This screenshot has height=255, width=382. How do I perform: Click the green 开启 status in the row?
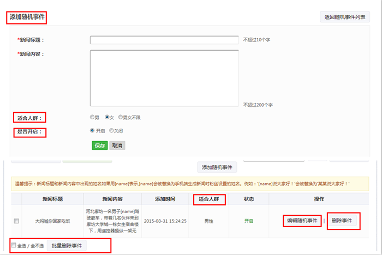pos(249,221)
